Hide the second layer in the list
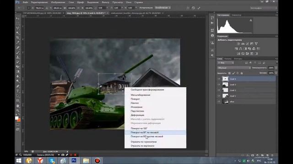 [219, 85]
